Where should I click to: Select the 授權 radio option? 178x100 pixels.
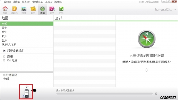click(x=4, y=56)
